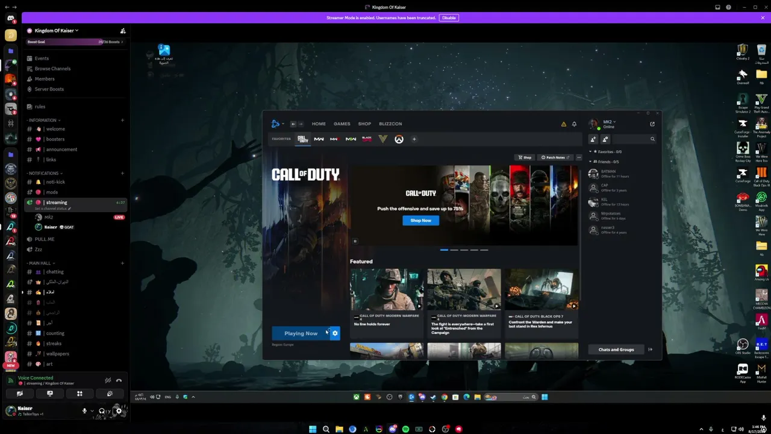Deafen Discord headphones

[x=102, y=411]
